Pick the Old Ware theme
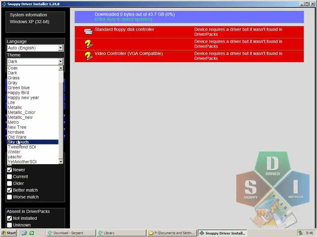This screenshot has height=237, width=317. point(33,137)
